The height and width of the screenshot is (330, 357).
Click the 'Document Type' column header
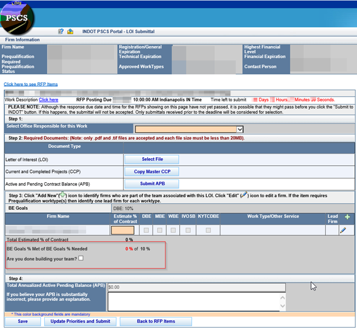[65, 146]
